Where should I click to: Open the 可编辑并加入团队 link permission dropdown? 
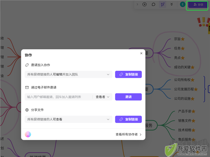pyautogui.click(x=69, y=74)
